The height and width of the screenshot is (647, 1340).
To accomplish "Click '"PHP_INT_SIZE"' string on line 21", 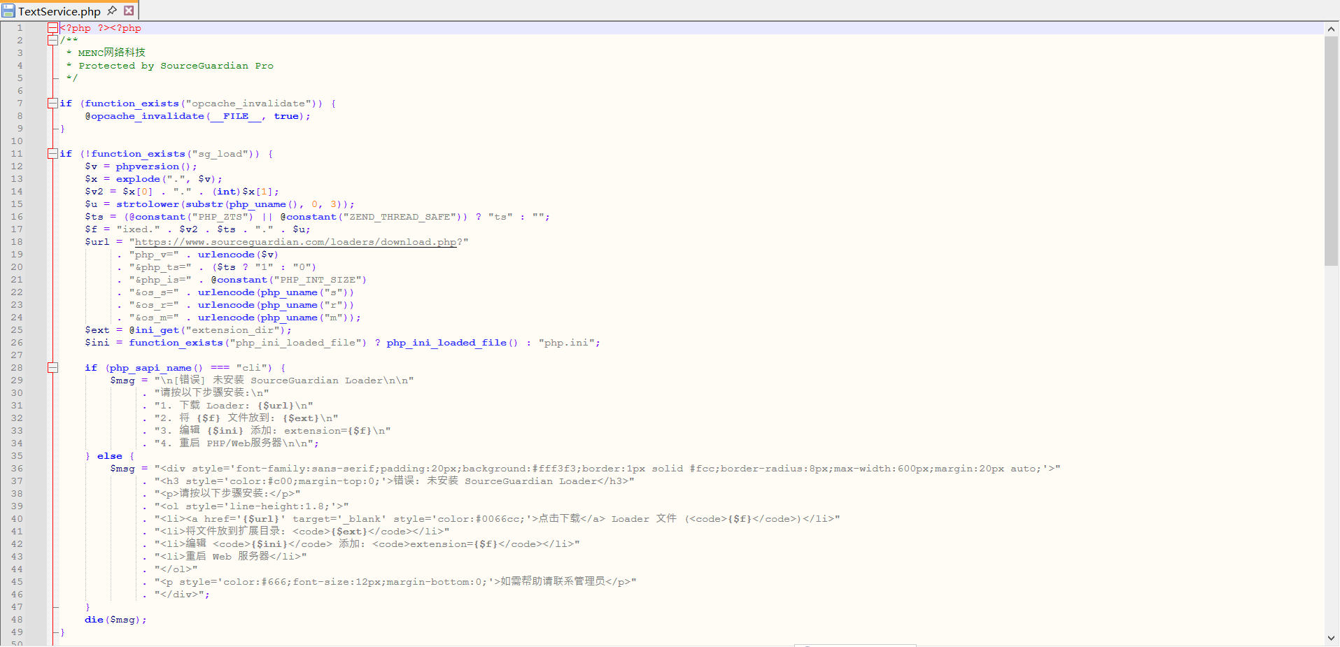I will (317, 280).
